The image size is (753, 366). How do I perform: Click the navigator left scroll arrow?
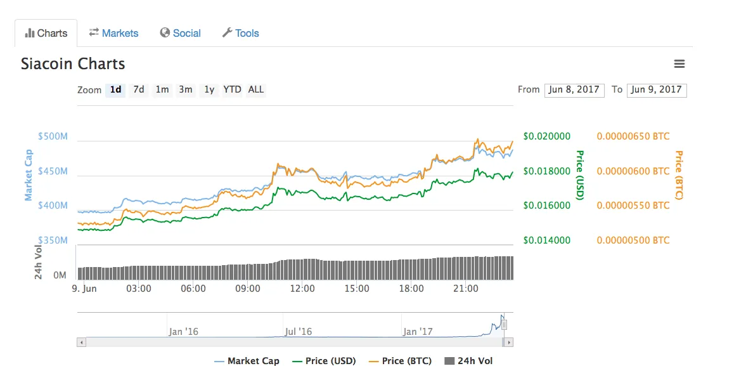(81, 343)
